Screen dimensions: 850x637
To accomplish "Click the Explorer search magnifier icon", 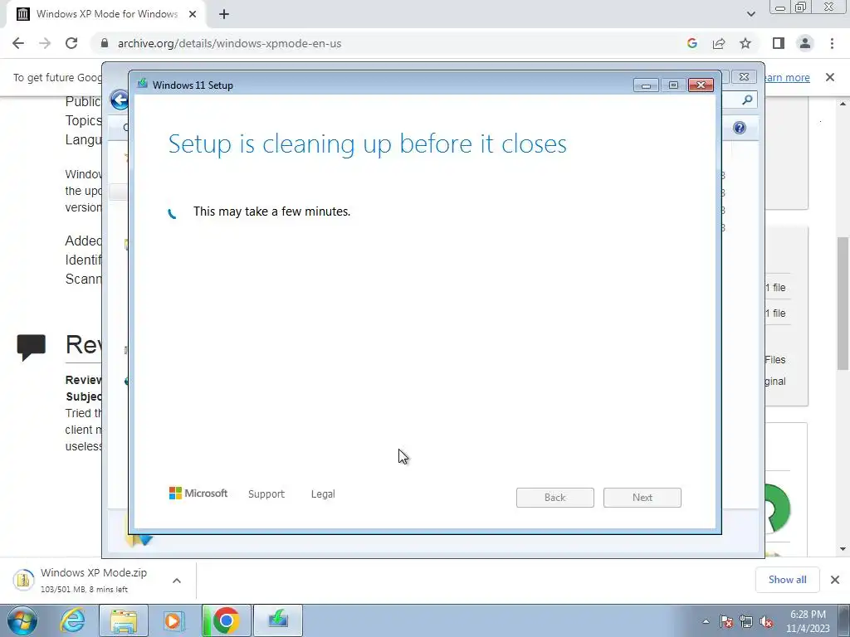I will (747, 100).
